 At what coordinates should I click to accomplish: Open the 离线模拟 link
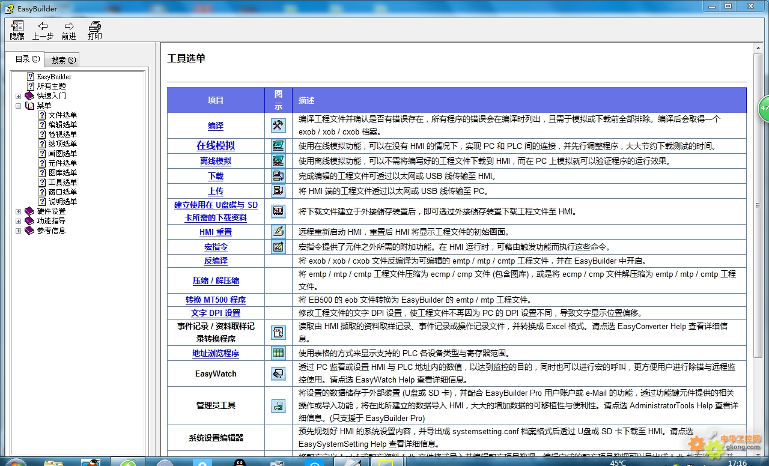[216, 161]
